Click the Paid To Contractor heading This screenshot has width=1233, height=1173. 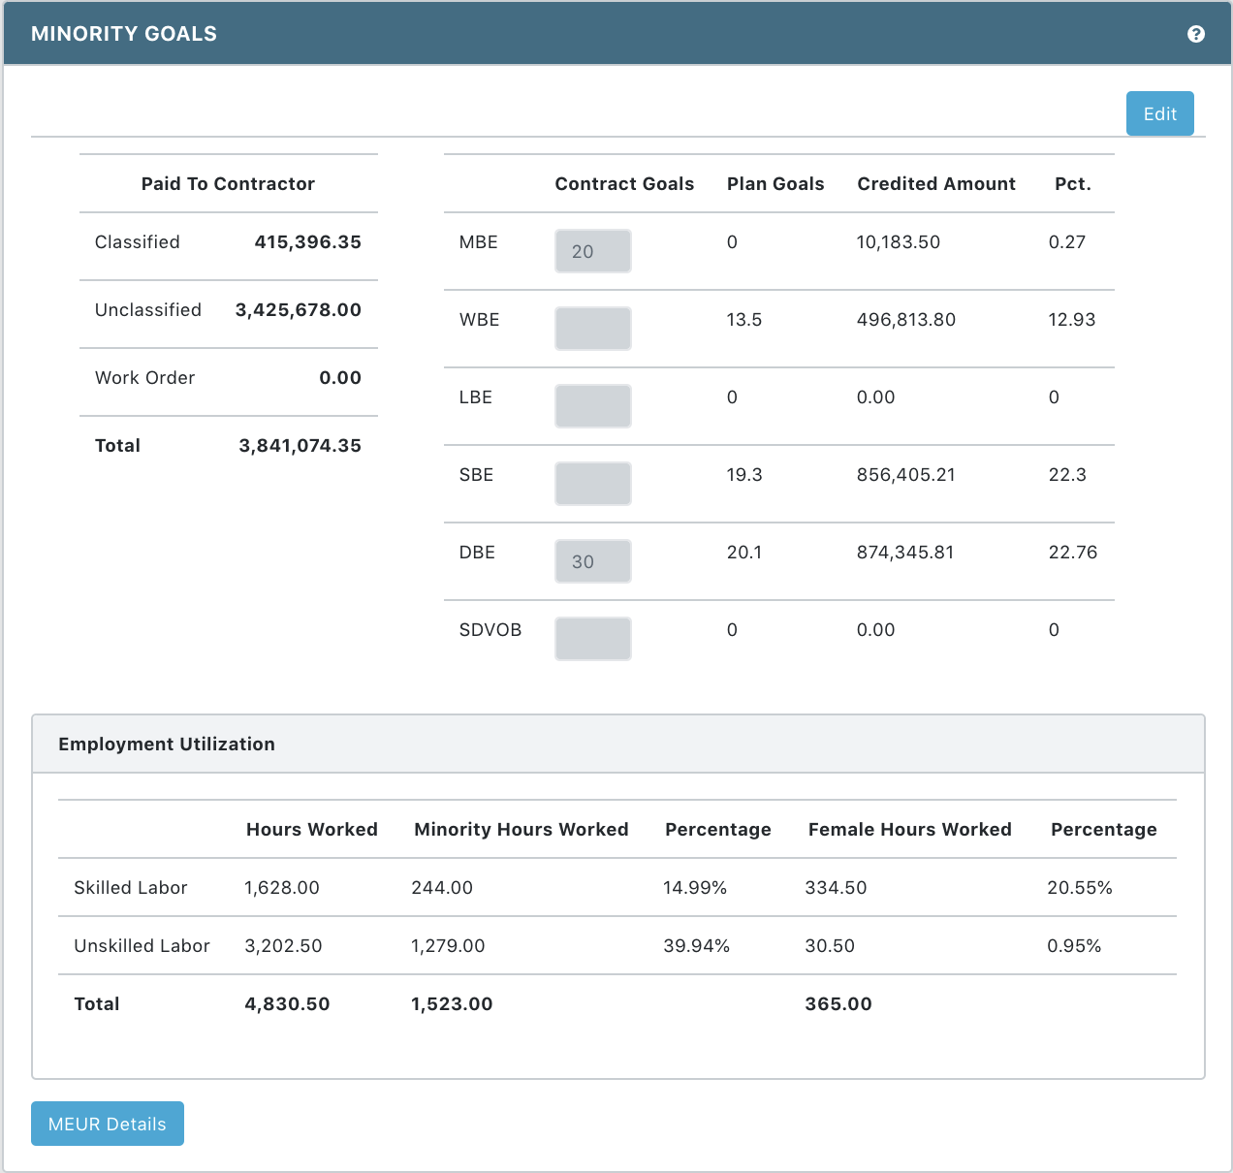(228, 184)
